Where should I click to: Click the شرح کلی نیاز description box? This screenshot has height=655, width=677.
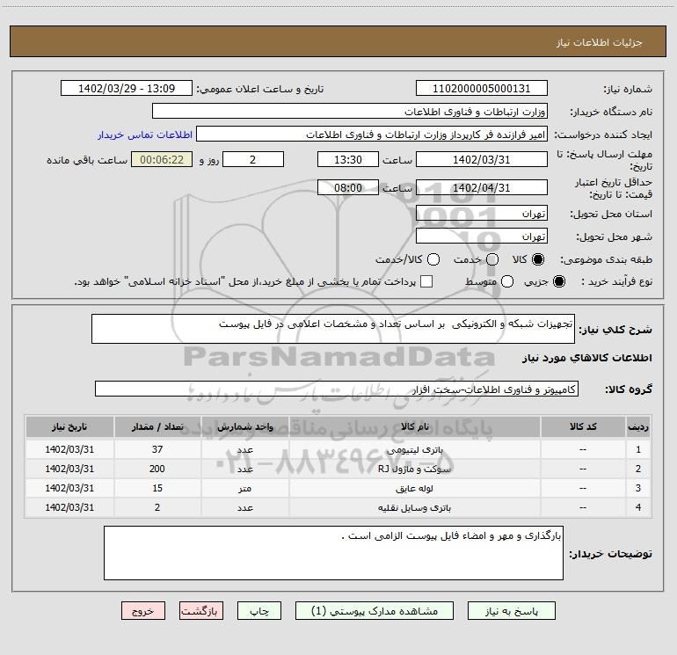click(x=333, y=329)
